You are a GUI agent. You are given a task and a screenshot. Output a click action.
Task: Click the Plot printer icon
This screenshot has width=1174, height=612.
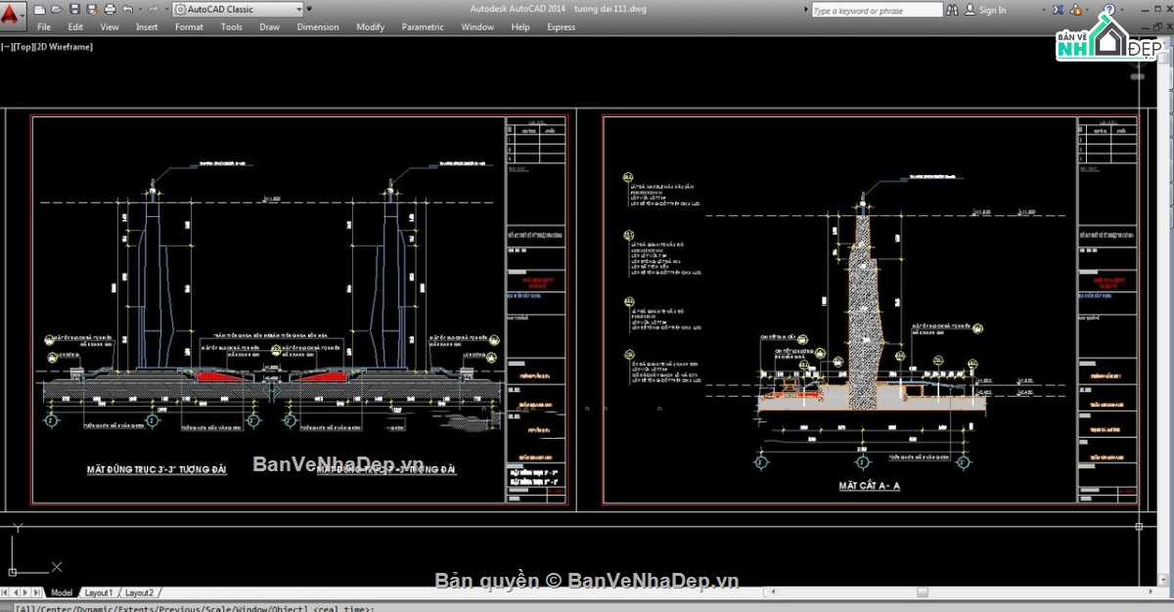pyautogui.click(x=111, y=10)
